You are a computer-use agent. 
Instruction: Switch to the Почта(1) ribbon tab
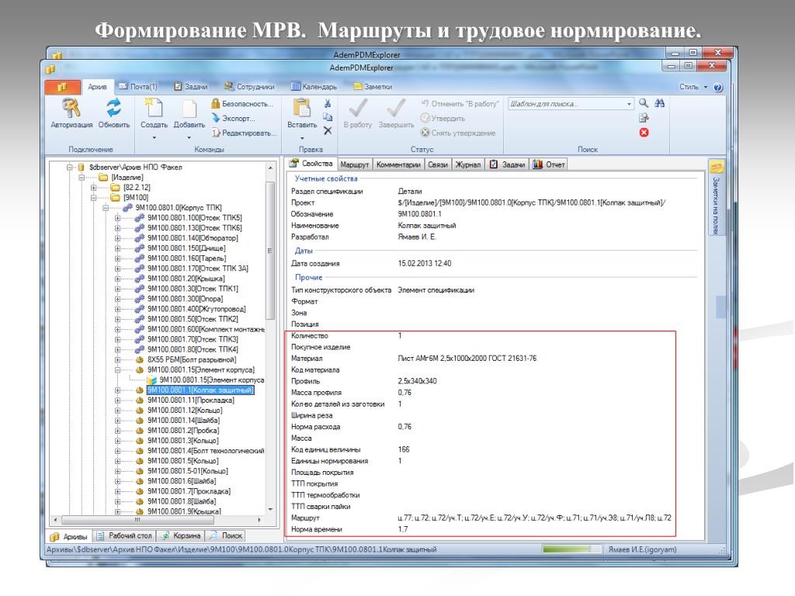pos(138,87)
